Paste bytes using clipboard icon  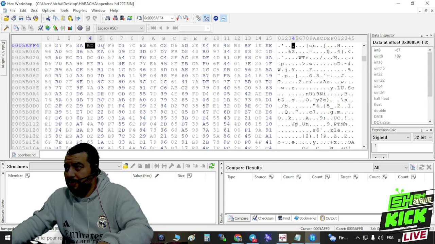point(63,18)
